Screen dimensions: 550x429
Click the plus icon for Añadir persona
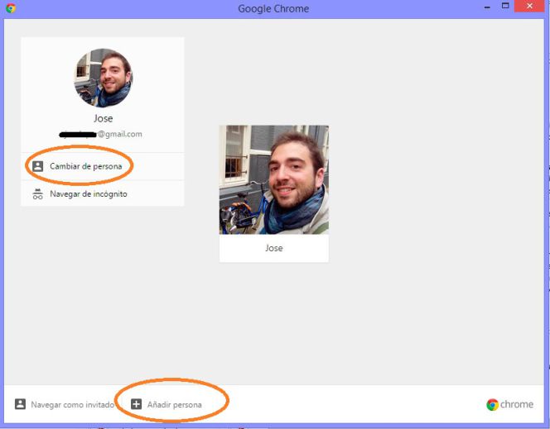pos(137,404)
